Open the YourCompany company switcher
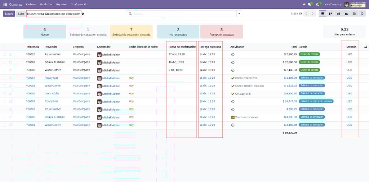The image size is (369, 182). [333, 4]
